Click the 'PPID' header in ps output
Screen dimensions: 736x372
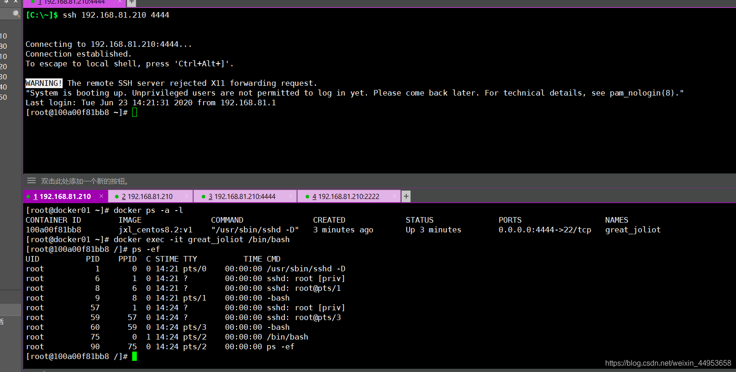[x=128, y=259]
